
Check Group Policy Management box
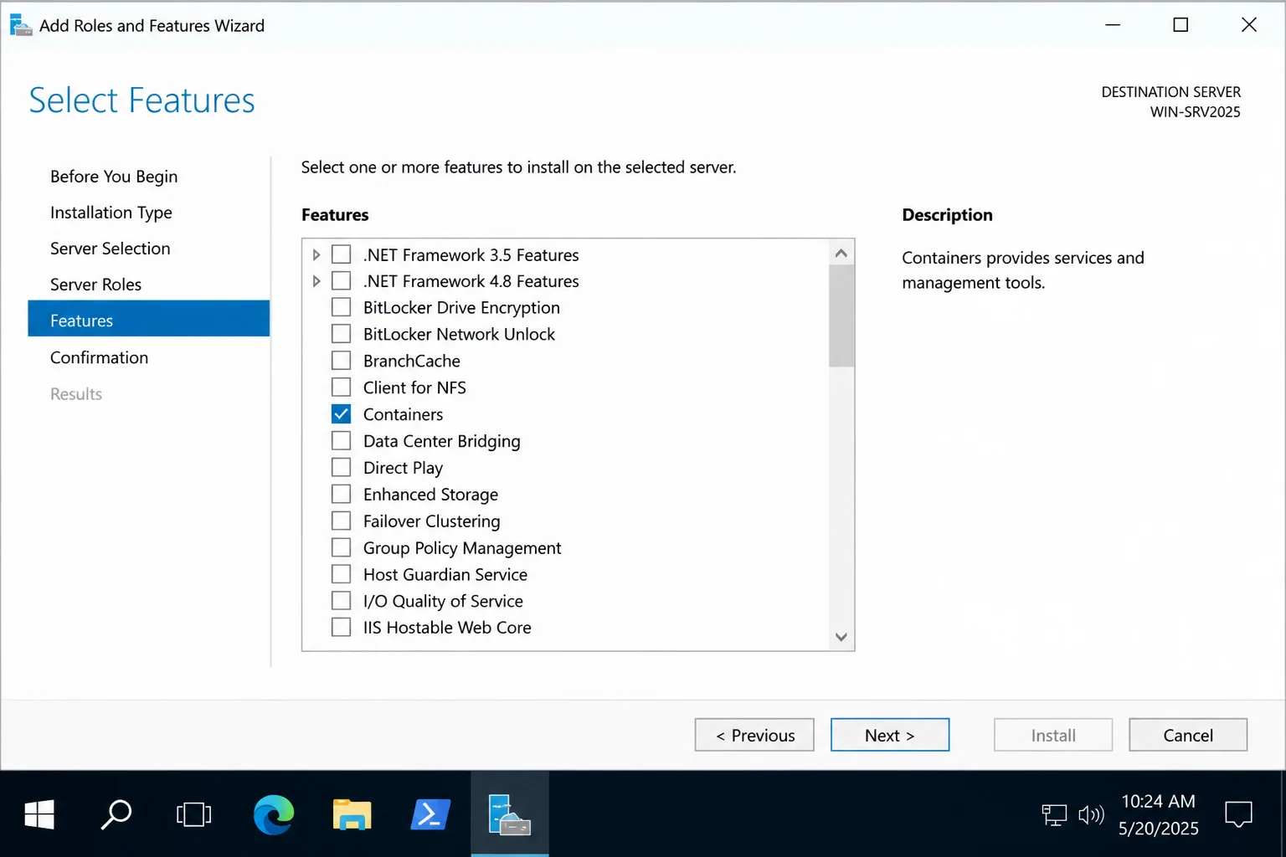click(341, 548)
